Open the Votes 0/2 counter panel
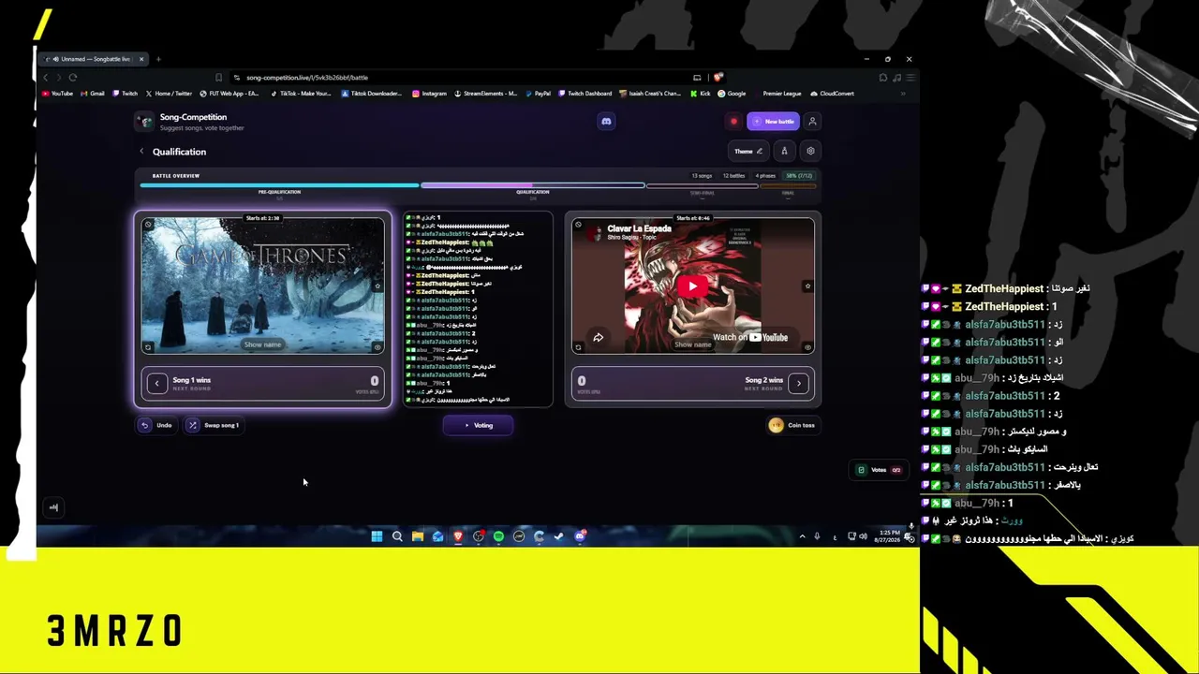The height and width of the screenshot is (674, 1199). (x=879, y=470)
